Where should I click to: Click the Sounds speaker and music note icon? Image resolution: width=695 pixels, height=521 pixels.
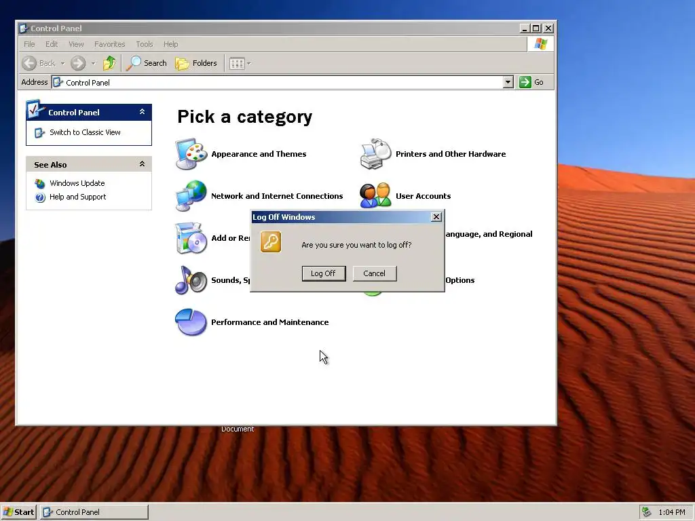pos(191,280)
